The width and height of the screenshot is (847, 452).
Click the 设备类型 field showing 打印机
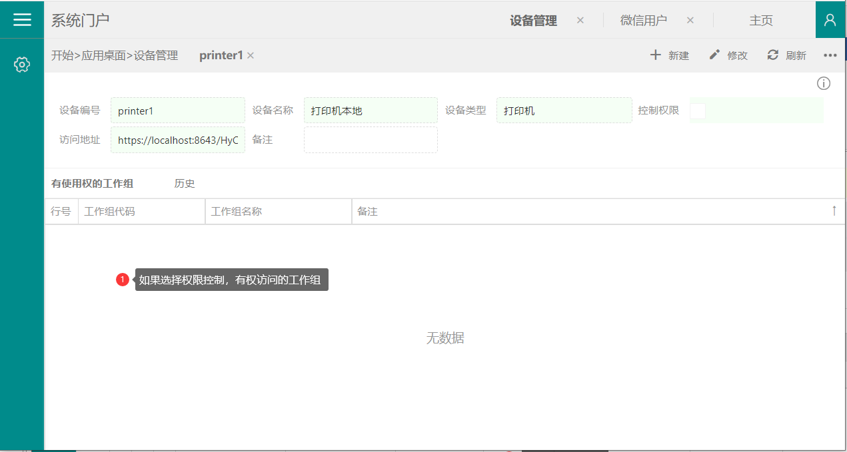564,111
